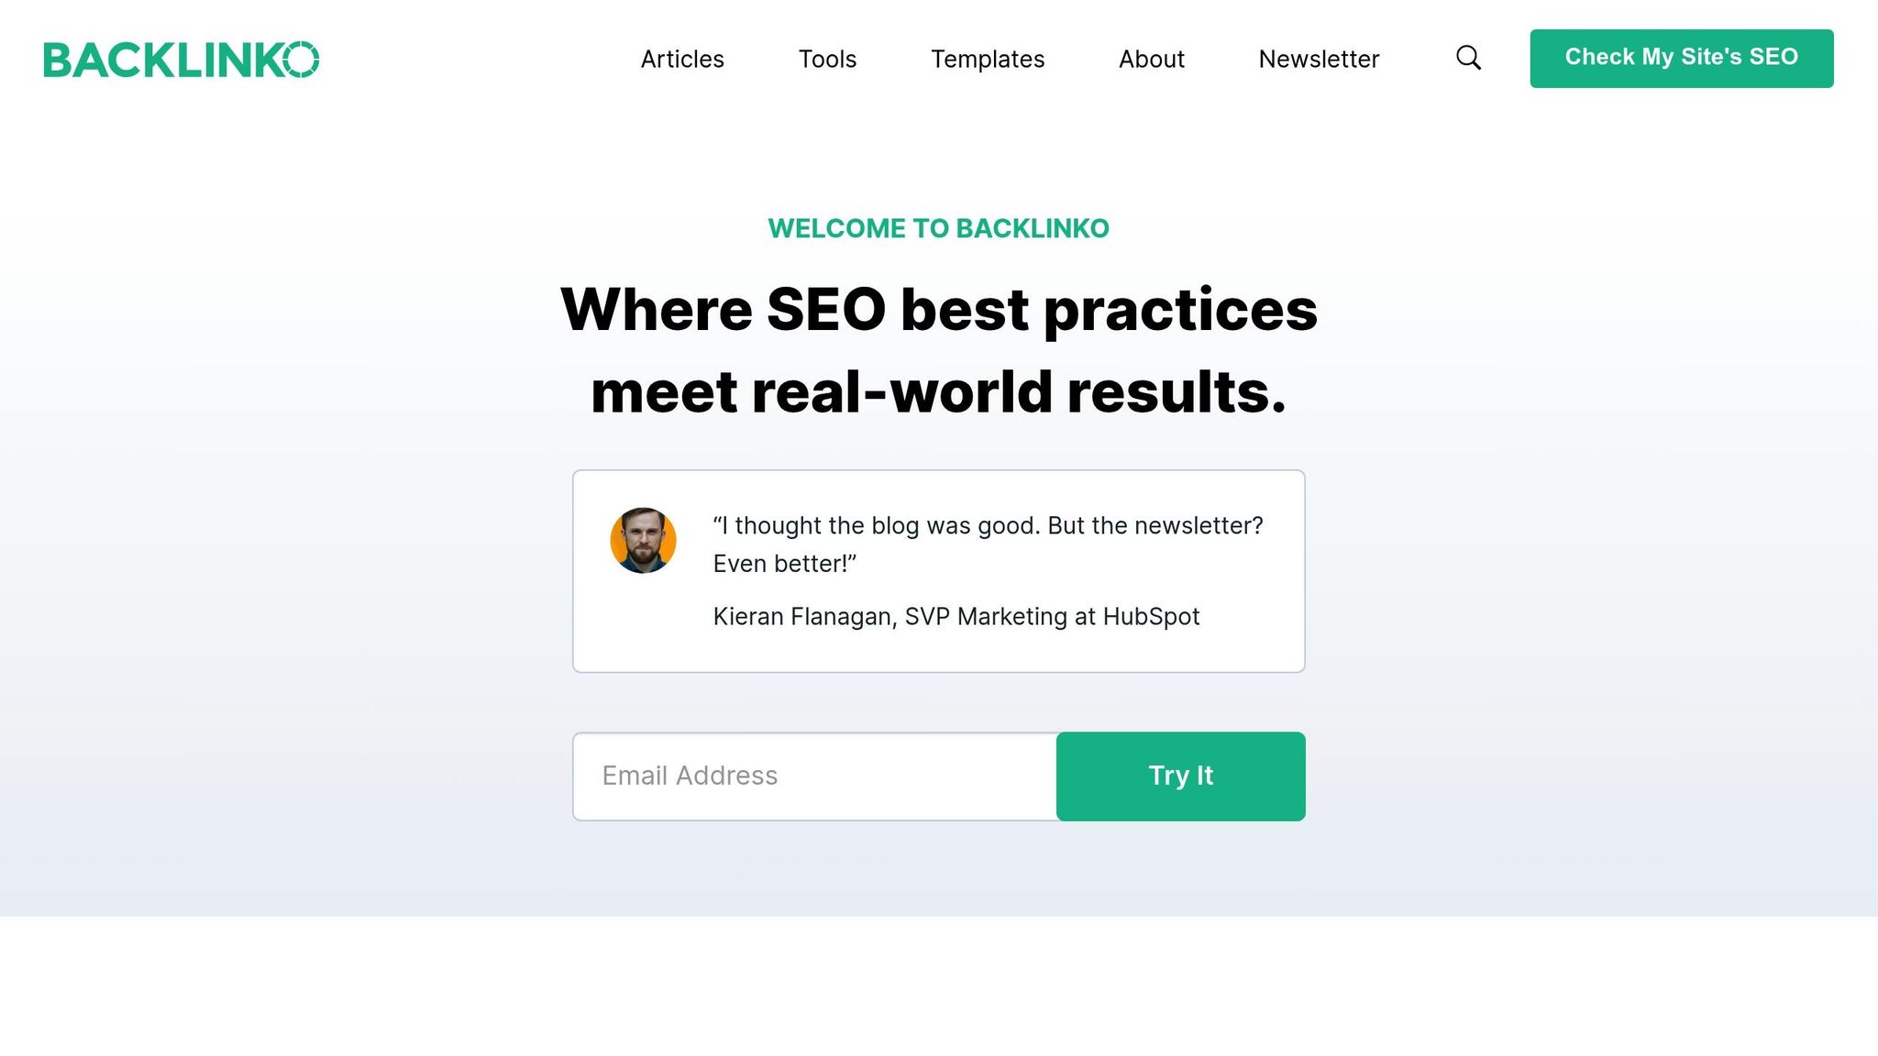Navigate to the Tools section
The height and width of the screenshot is (1056, 1878).
point(827,59)
